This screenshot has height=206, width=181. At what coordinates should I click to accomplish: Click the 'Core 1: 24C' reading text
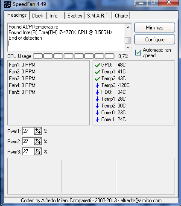(114, 119)
